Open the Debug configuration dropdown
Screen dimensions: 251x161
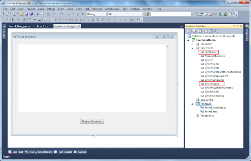click(x=105, y=14)
